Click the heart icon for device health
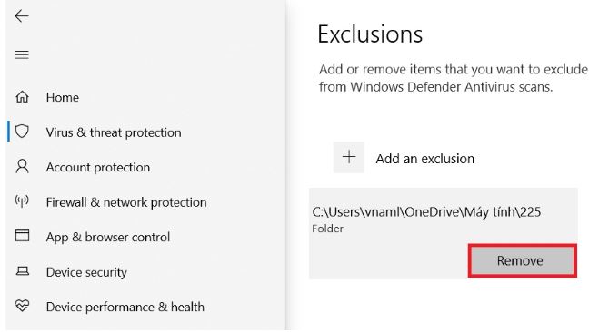 22,306
